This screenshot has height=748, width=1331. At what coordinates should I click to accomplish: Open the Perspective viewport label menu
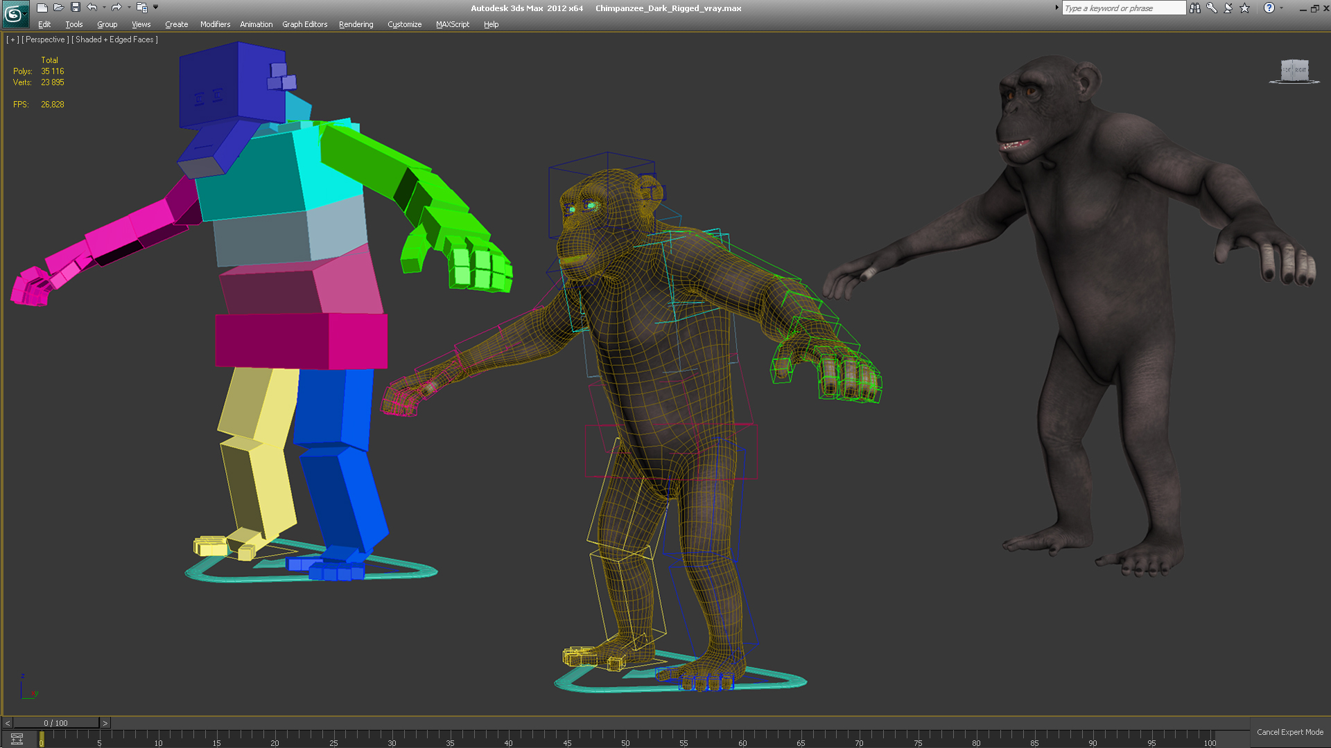pos(45,39)
